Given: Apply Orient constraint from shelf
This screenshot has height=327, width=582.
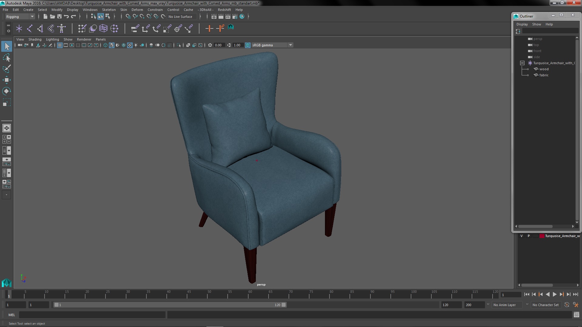Looking at the screenshot, I should tap(156, 29).
